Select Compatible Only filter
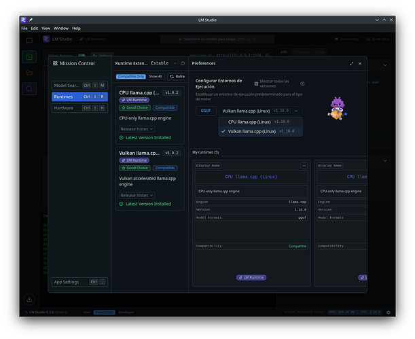 click(130, 77)
